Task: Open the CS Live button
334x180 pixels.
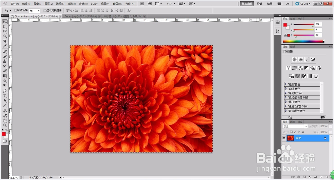Action: coord(303,4)
